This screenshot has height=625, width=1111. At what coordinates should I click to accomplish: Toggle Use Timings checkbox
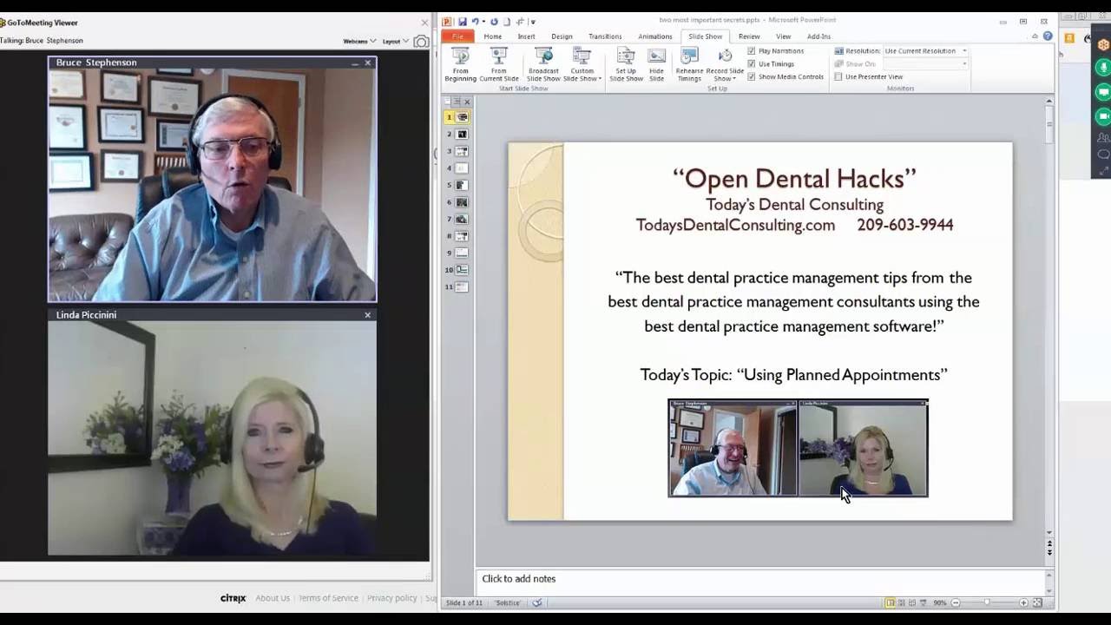752,64
